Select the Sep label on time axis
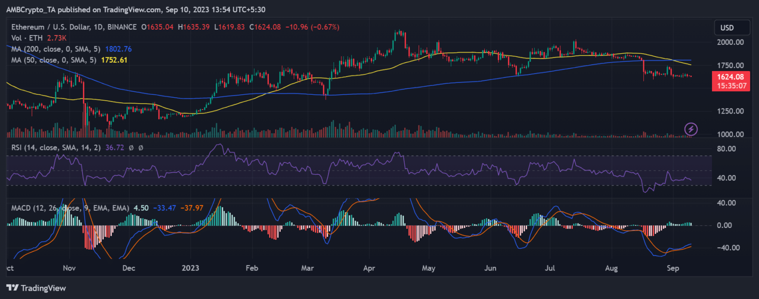Viewport: 759px width, 299px height. click(673, 268)
